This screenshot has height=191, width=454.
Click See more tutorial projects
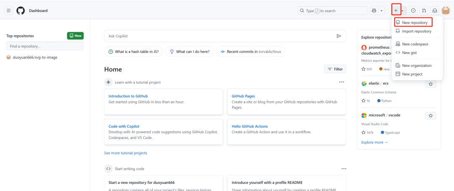coord(126,153)
